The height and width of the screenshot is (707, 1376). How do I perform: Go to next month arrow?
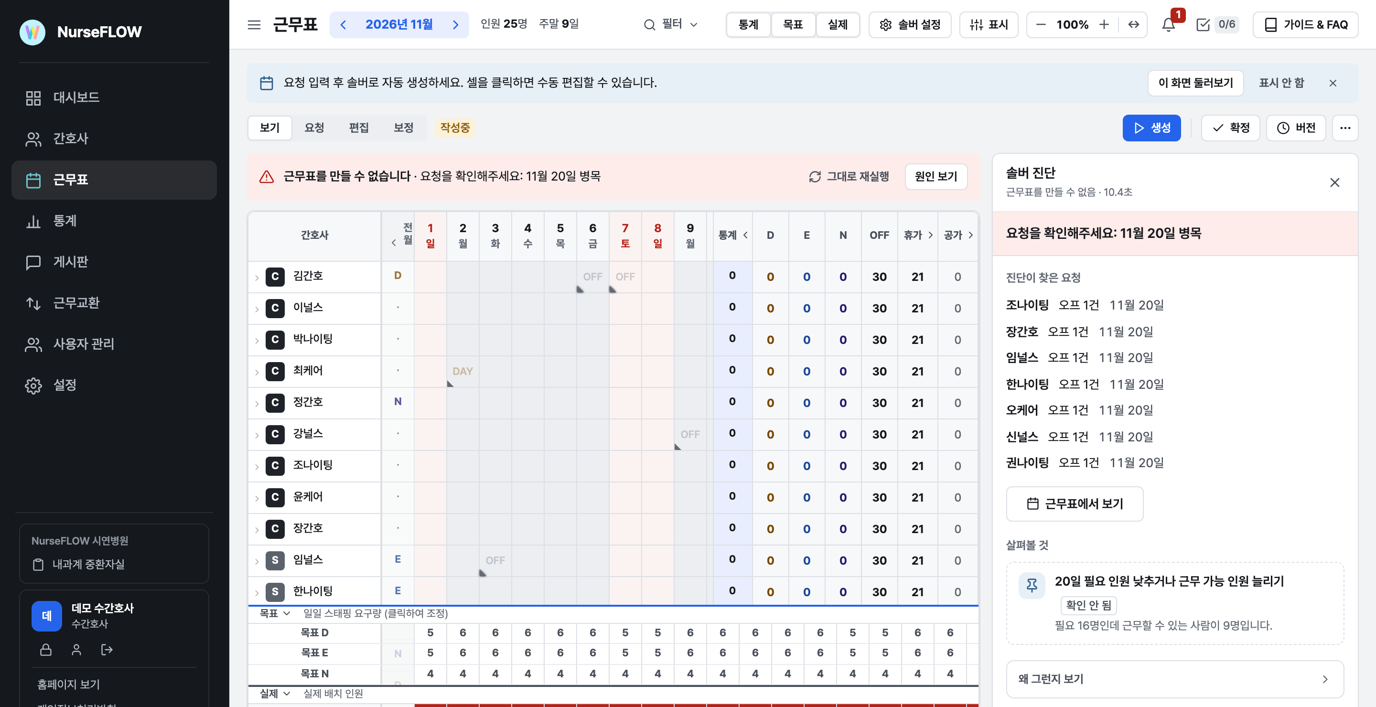pyautogui.click(x=456, y=24)
